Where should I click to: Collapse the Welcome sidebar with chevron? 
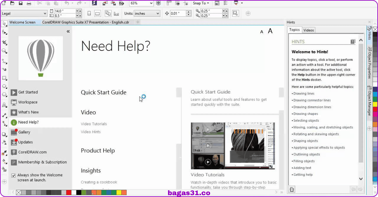click(68, 31)
